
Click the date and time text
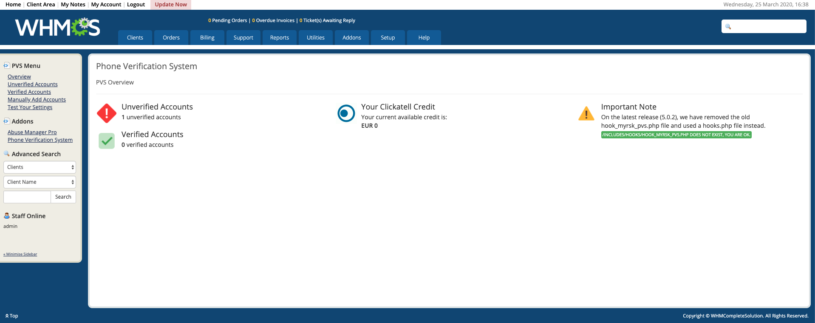point(766,4)
